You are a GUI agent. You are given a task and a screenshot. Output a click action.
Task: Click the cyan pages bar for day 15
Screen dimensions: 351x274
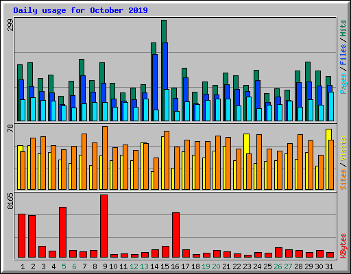pos(167,105)
